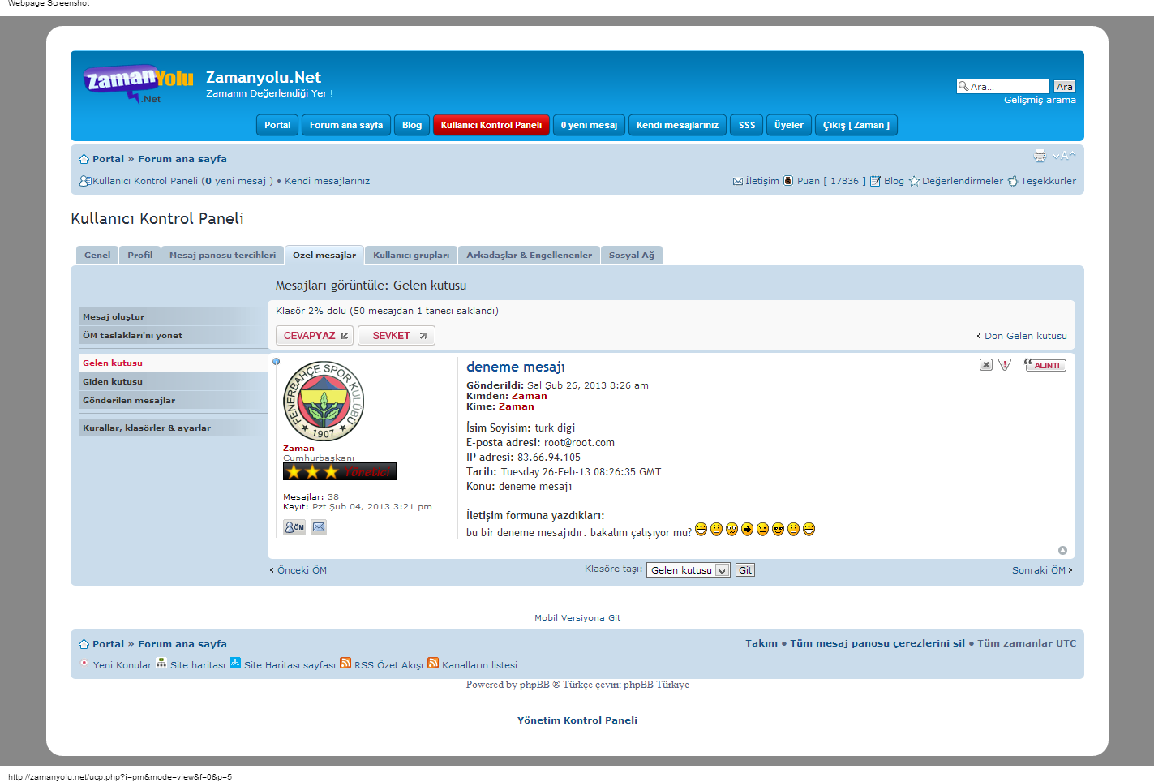Switch to the Profil tab

tap(139, 256)
